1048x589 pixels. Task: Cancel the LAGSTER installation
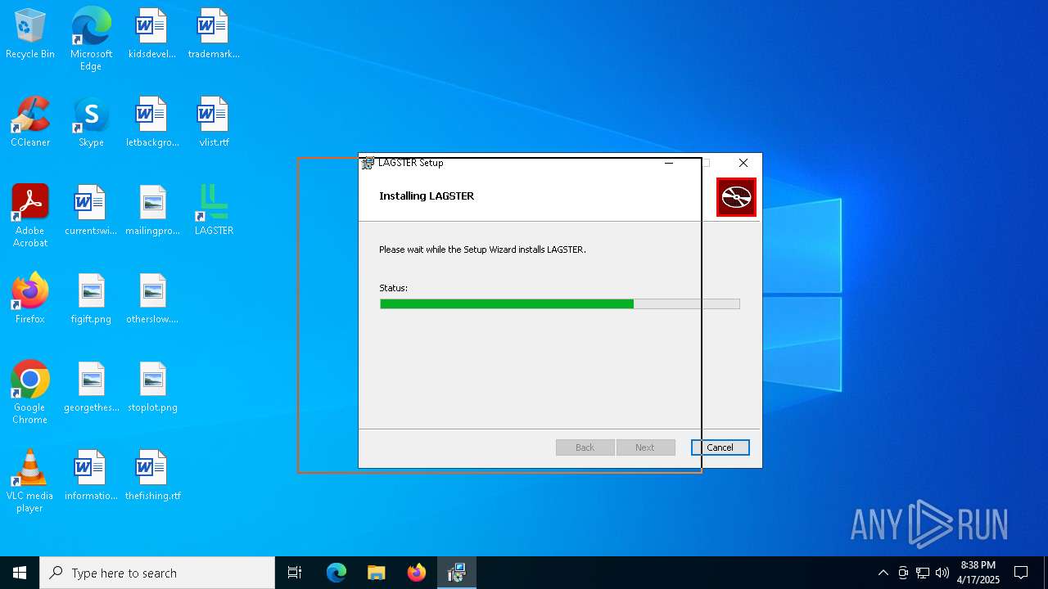(720, 447)
